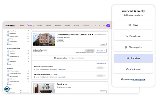Check the 24-hour reception amenity
161x99 pixels.
pyautogui.click(x=8, y=71)
